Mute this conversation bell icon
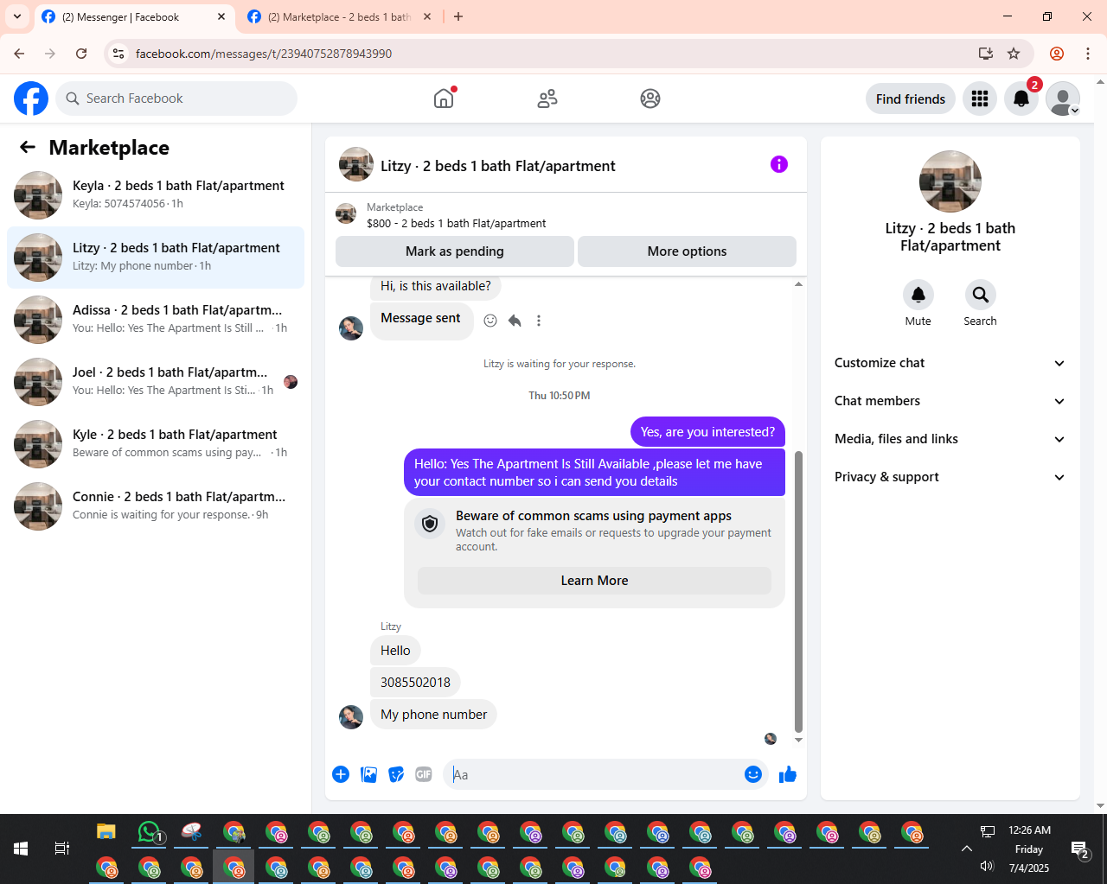 [918, 295]
